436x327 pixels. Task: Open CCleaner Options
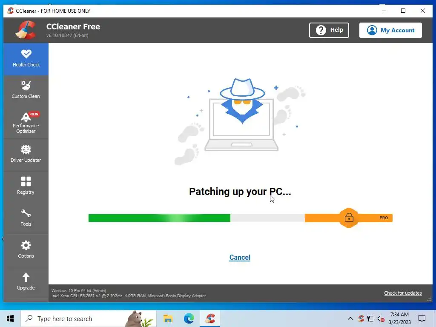click(x=26, y=250)
